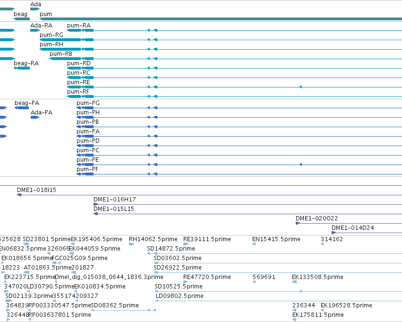Click the long pum gene bar
This screenshot has height=322, width=402.
click(x=221, y=19)
